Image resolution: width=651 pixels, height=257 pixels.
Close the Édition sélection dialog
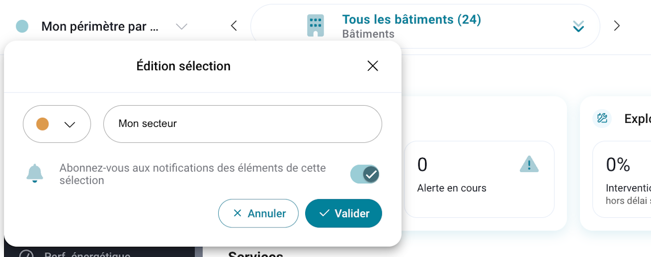[373, 66]
